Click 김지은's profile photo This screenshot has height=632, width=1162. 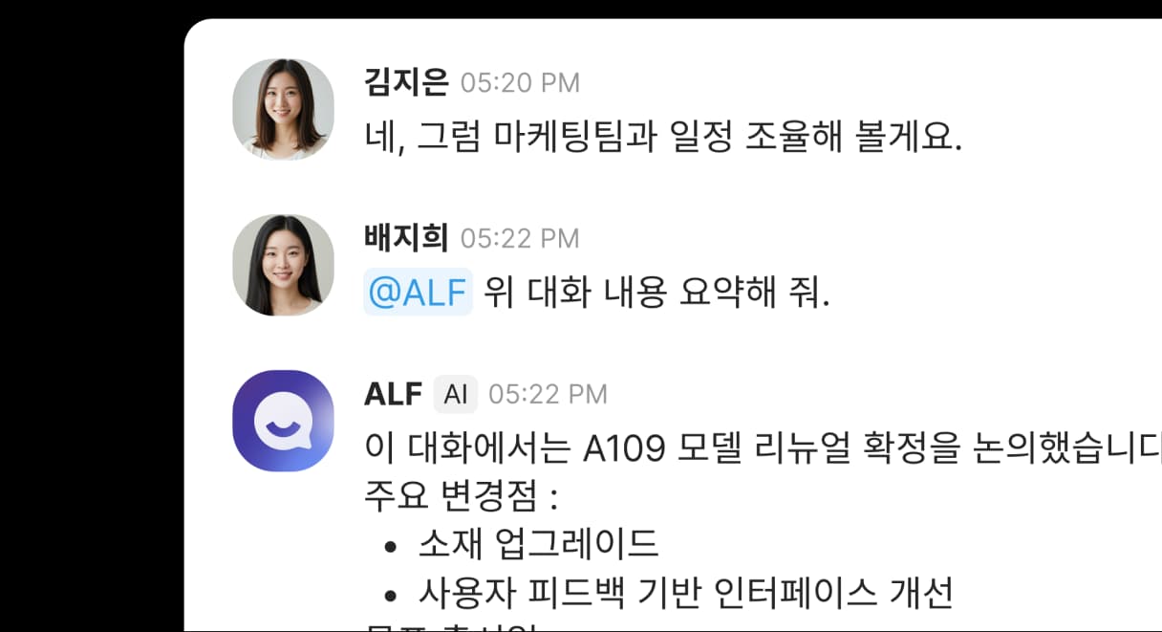pyautogui.click(x=283, y=109)
